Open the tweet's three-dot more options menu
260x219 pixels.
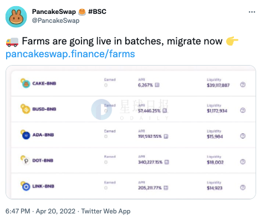pyautogui.click(x=252, y=12)
